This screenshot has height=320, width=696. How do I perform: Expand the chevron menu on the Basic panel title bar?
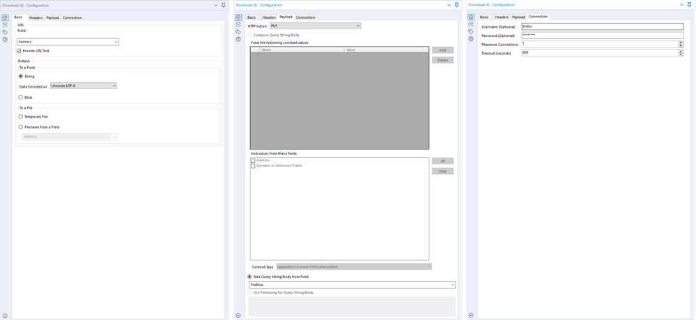pyautogui.click(x=216, y=6)
